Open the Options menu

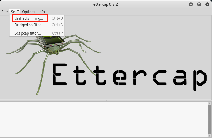pos(28,12)
